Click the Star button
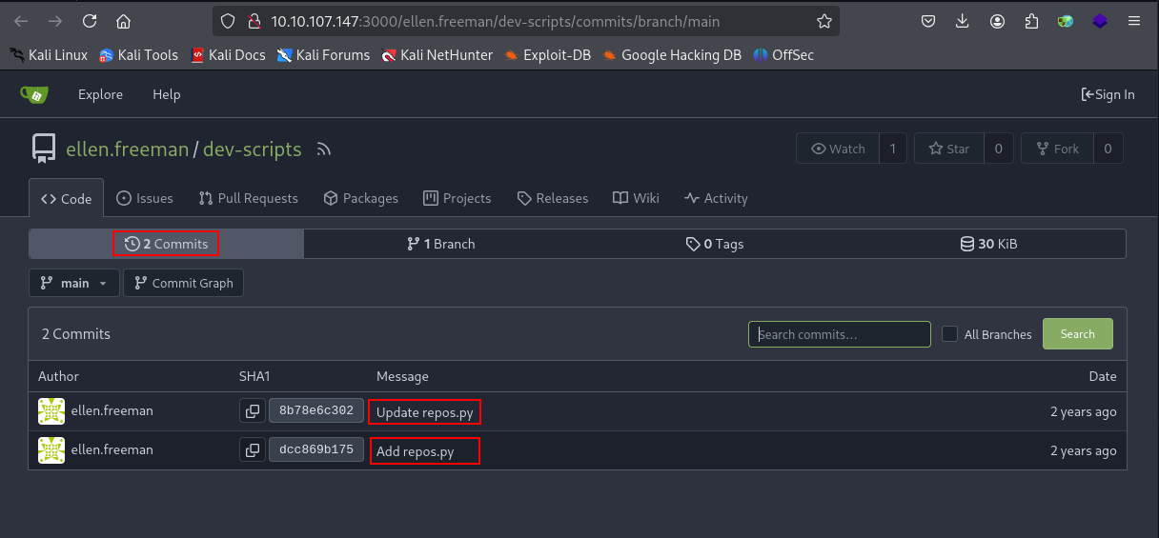The image size is (1159, 538). point(949,149)
